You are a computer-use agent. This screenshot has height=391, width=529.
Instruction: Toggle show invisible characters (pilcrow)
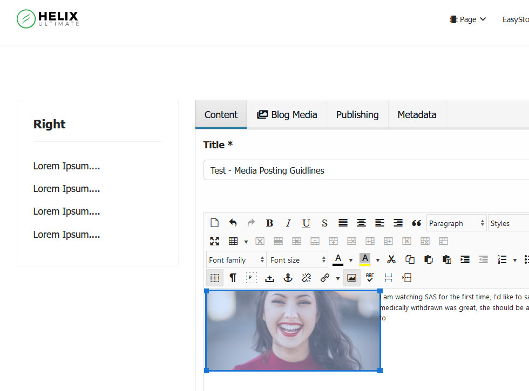(233, 278)
